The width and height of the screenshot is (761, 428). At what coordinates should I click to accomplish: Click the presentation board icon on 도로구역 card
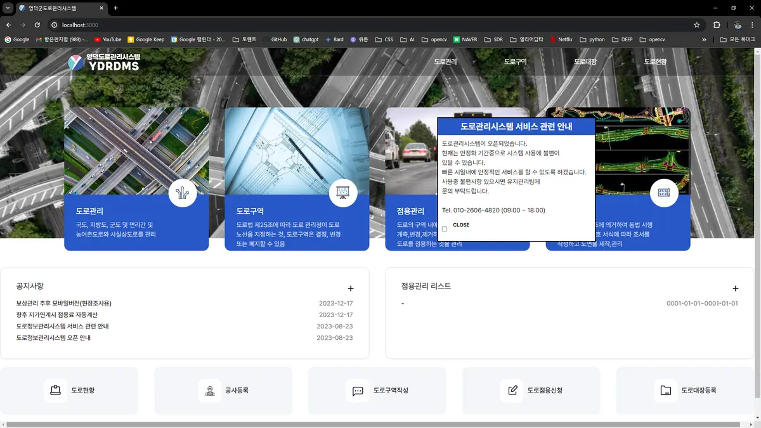click(x=343, y=193)
